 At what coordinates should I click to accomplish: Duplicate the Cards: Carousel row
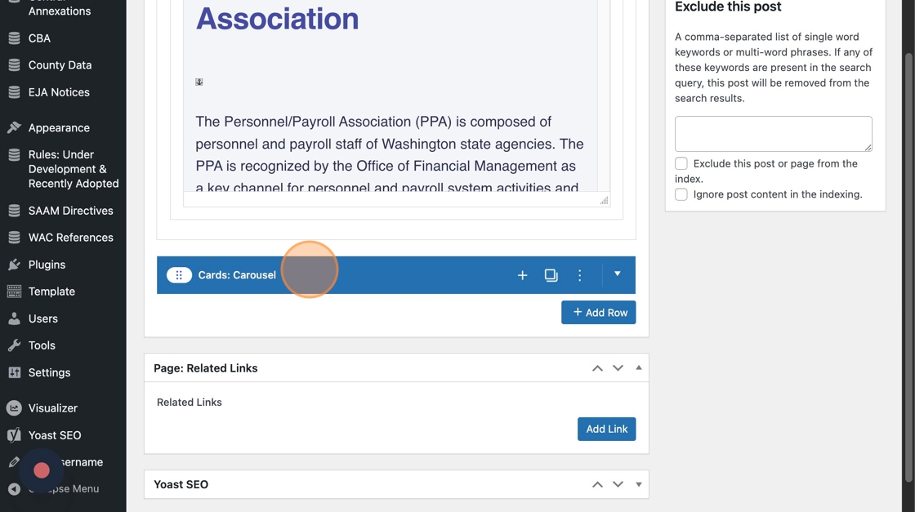(x=551, y=275)
